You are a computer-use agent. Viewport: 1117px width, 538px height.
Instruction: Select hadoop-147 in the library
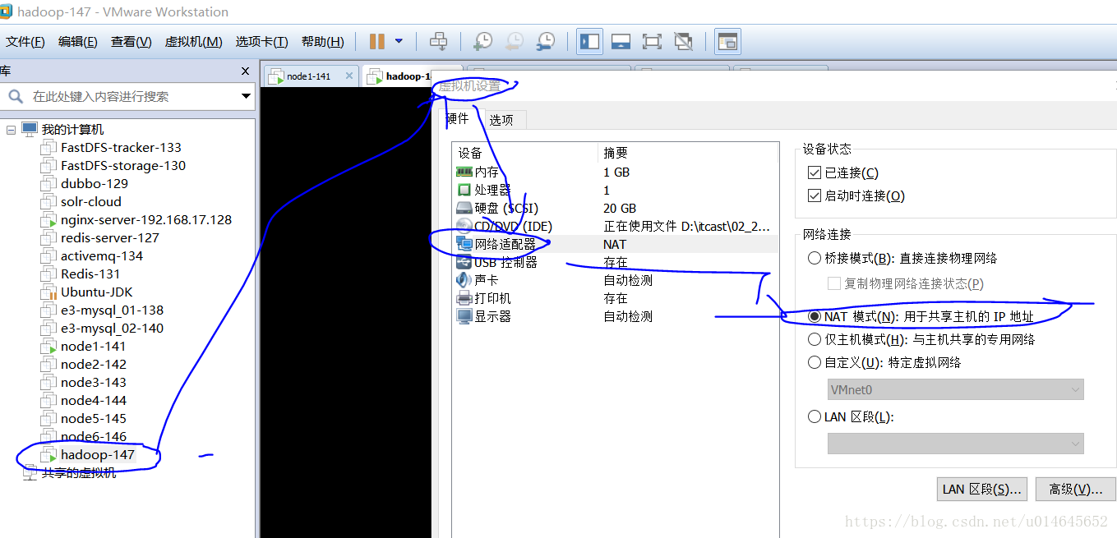pyautogui.click(x=98, y=455)
